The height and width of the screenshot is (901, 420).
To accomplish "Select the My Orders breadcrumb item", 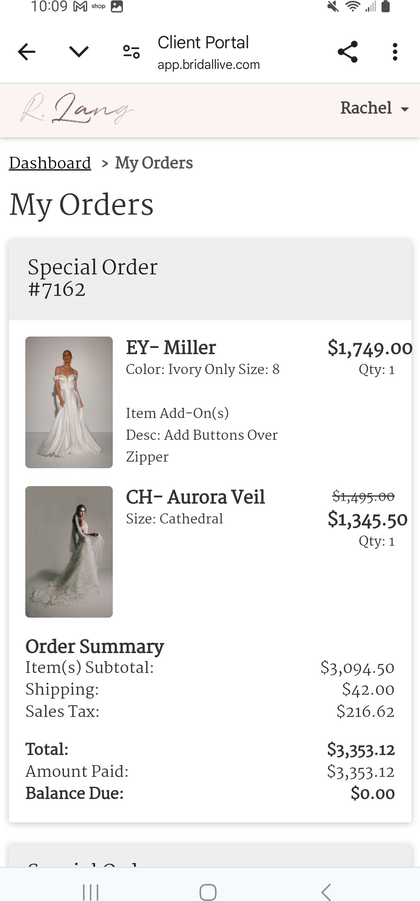I will [x=154, y=163].
